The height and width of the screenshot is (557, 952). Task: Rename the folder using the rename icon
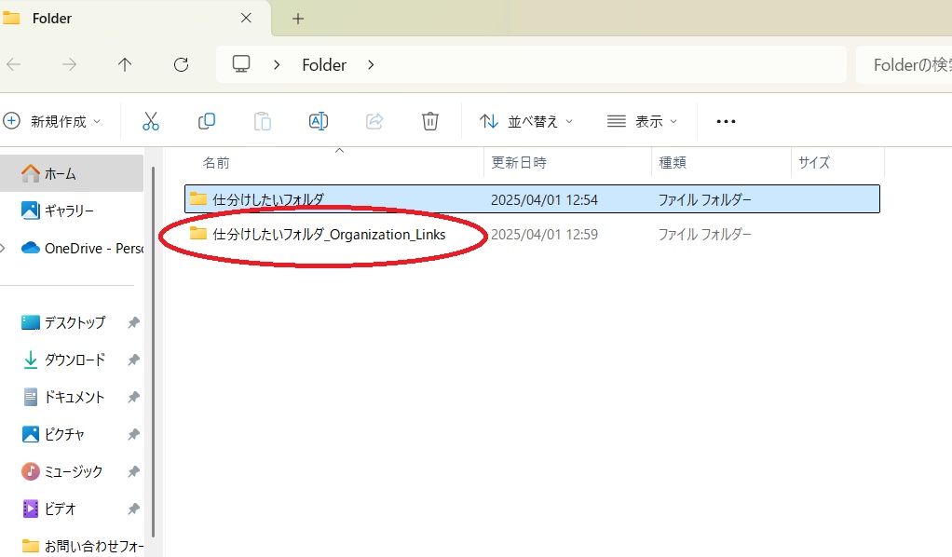[318, 120]
